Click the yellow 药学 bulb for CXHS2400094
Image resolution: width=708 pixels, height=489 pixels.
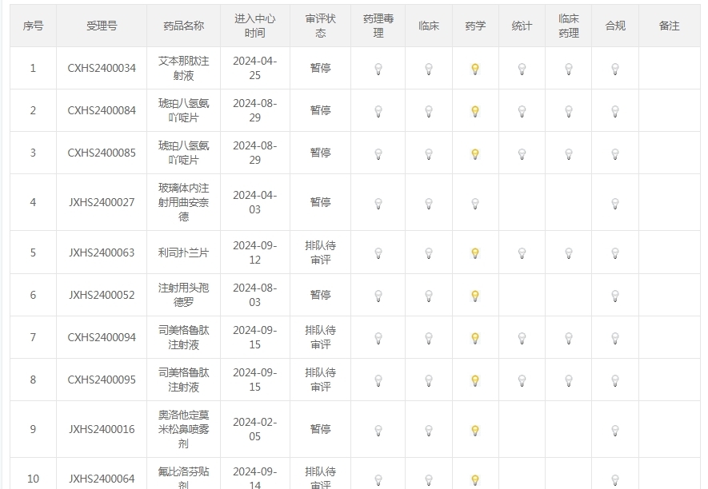pyautogui.click(x=475, y=338)
